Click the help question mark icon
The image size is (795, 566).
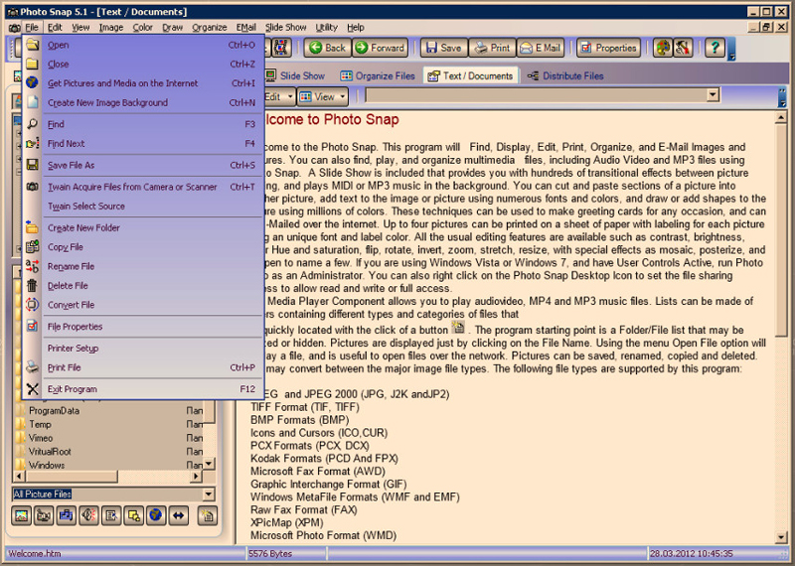[715, 48]
